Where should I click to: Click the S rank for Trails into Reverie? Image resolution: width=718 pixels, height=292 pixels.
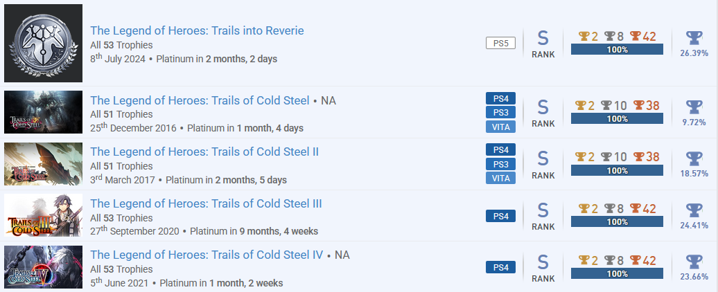(543, 44)
